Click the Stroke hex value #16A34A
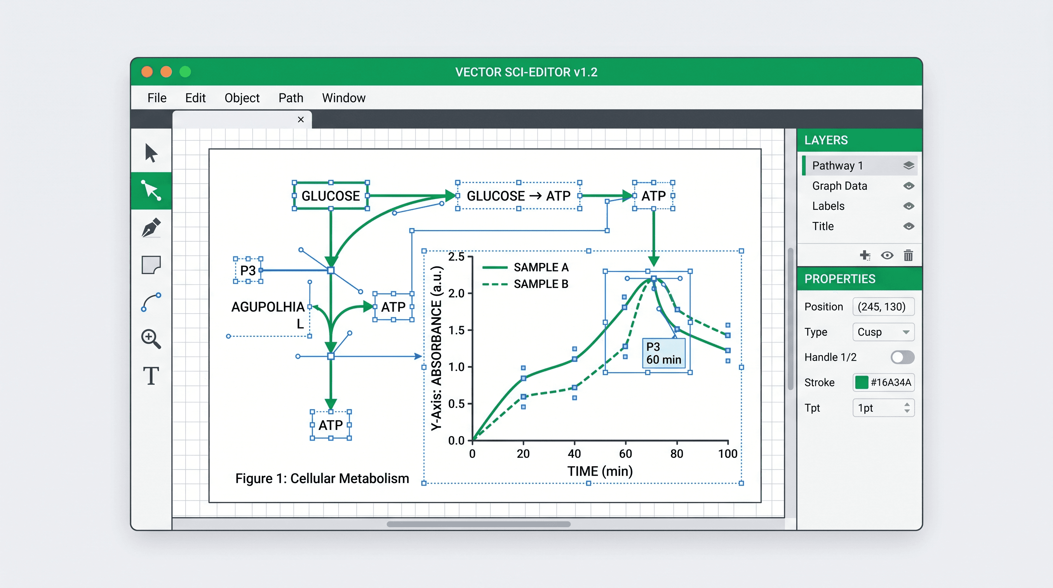Screen dimensions: 1053x588 [891, 383]
